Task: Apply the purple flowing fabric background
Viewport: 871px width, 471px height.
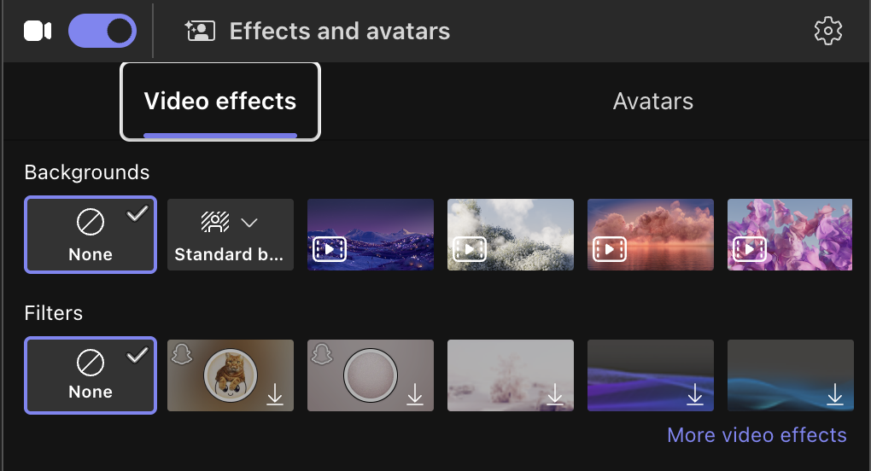Action: coord(789,235)
